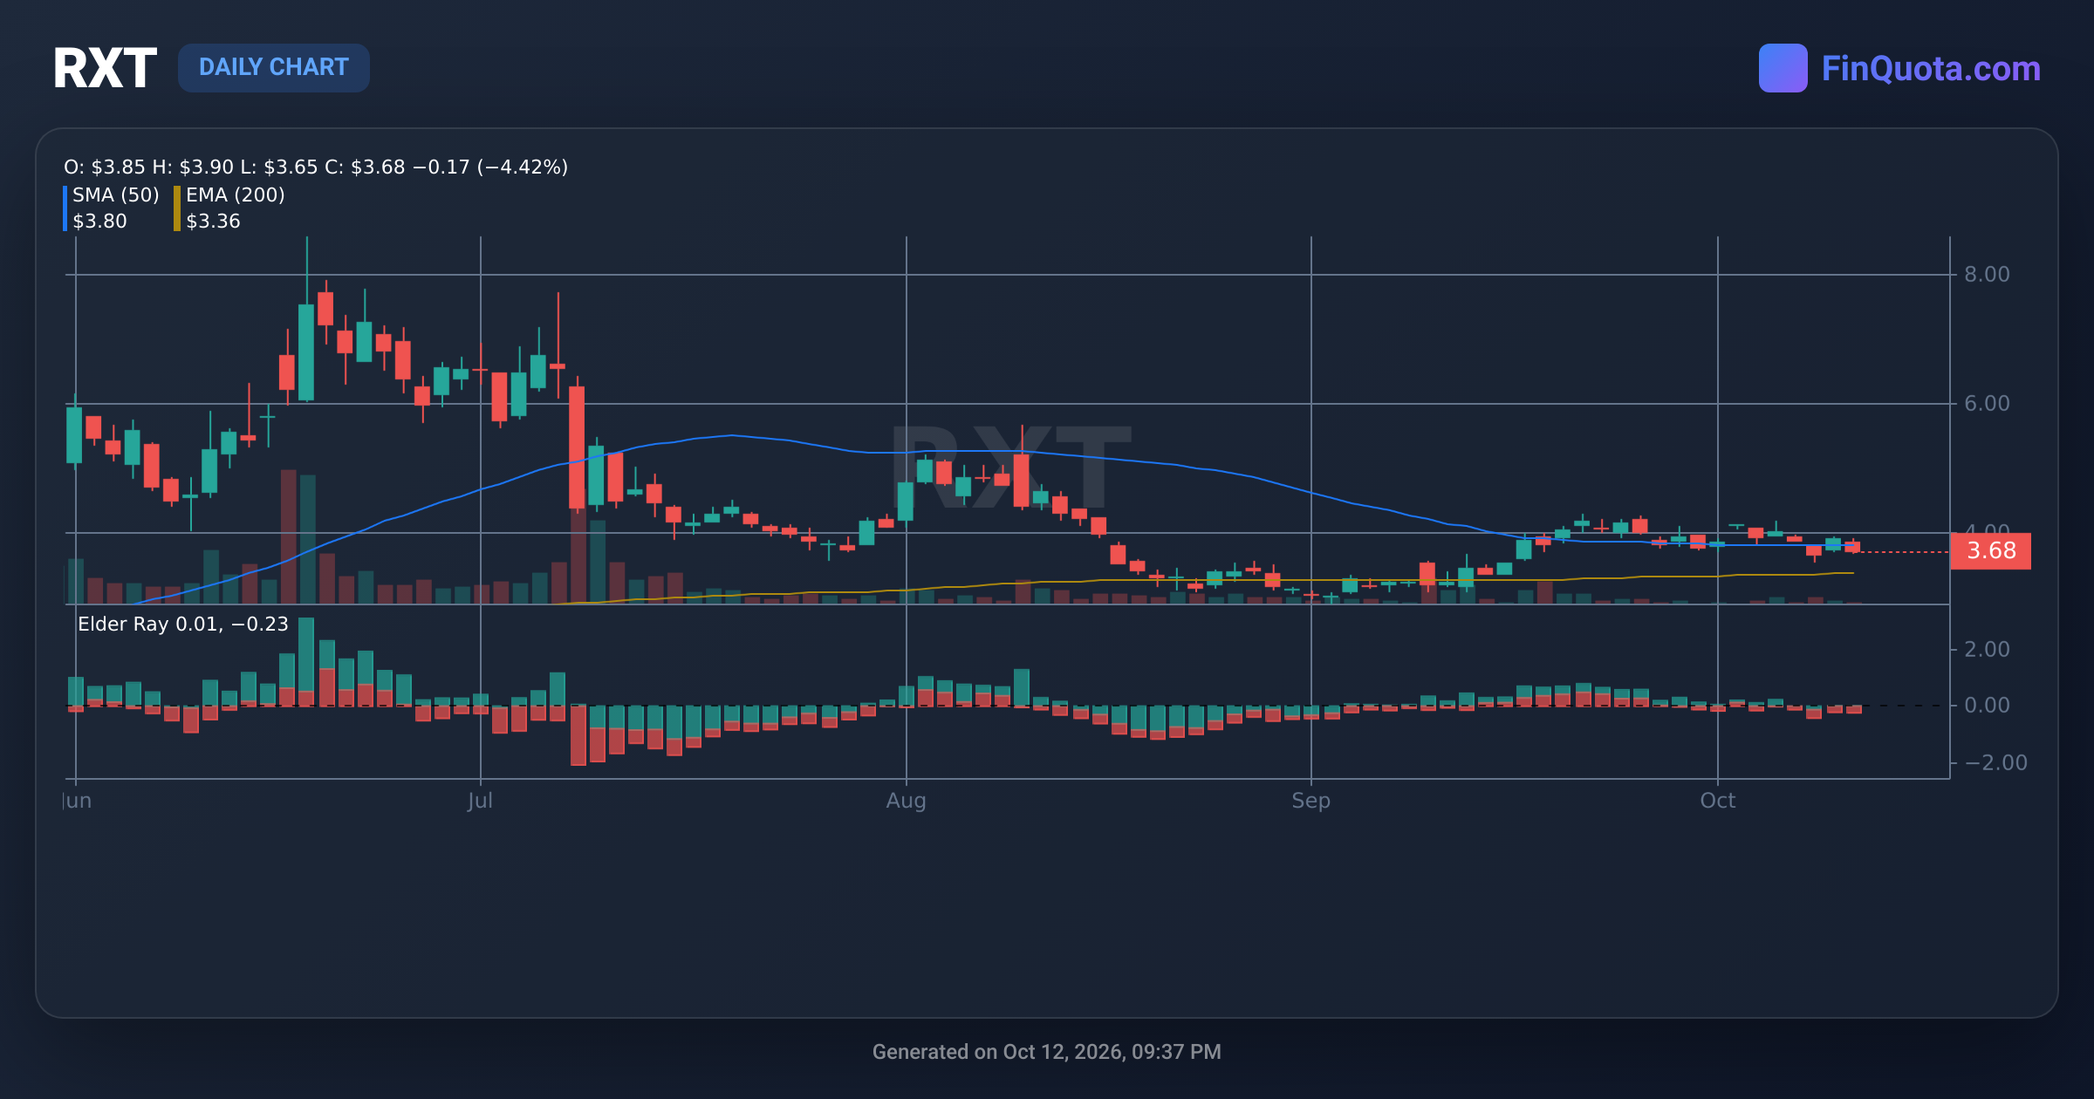The height and width of the screenshot is (1099, 2094).
Task: Click the Oct date axis label
Action: [x=1717, y=801]
